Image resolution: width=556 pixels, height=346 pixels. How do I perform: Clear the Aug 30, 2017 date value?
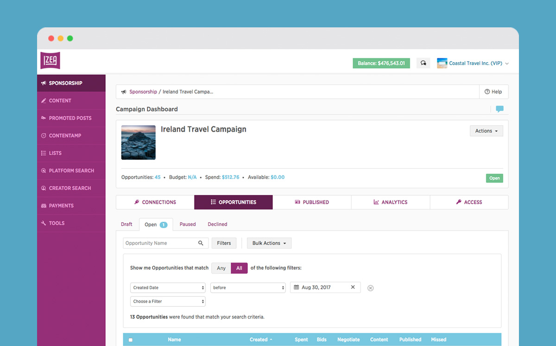(x=353, y=287)
